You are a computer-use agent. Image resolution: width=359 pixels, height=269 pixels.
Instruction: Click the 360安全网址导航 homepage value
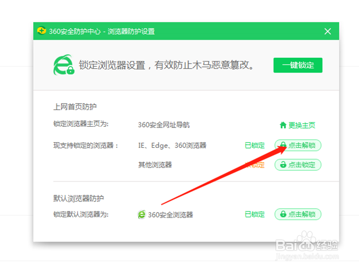click(164, 125)
